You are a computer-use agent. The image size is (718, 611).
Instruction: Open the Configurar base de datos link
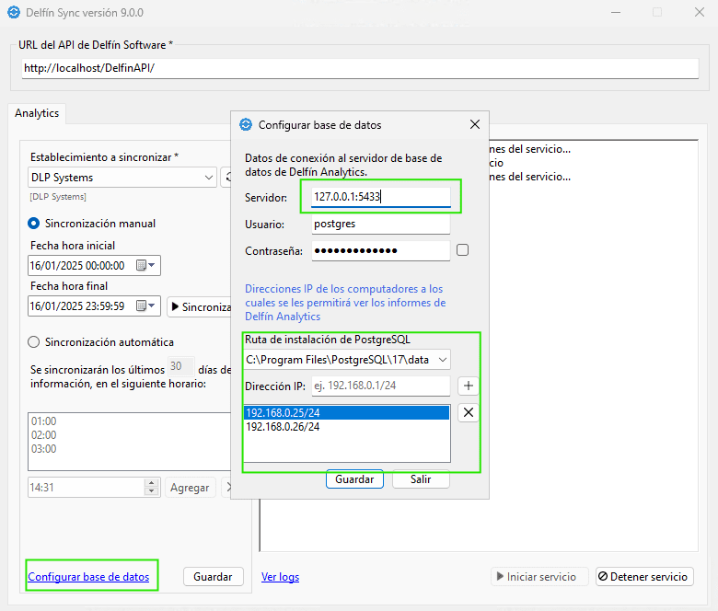(88, 577)
